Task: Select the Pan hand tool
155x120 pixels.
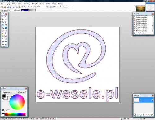Action: click(6, 25)
